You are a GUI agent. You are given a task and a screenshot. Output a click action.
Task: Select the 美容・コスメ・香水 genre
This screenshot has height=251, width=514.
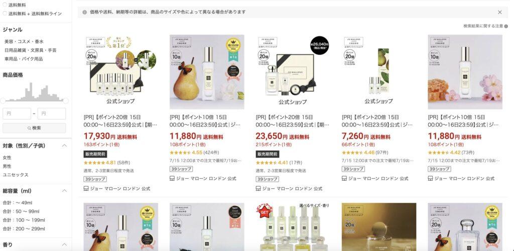pyautogui.click(x=24, y=42)
